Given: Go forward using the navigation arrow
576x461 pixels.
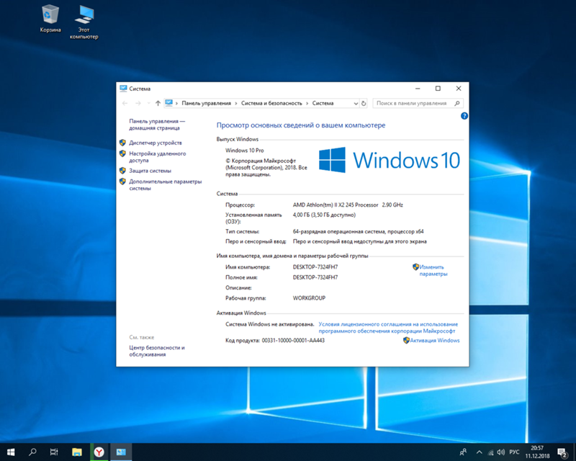Looking at the screenshot, I should (x=138, y=103).
